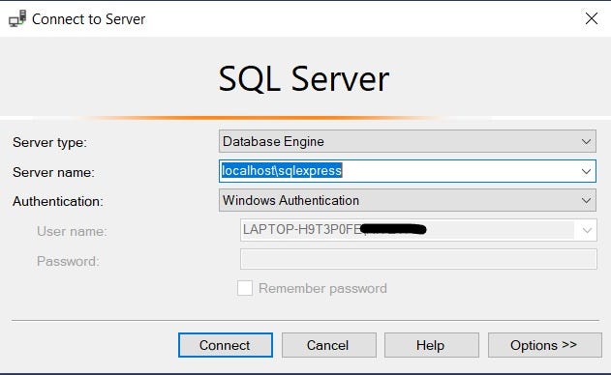Click the Password label
This screenshot has height=375, width=611.
coord(68,261)
